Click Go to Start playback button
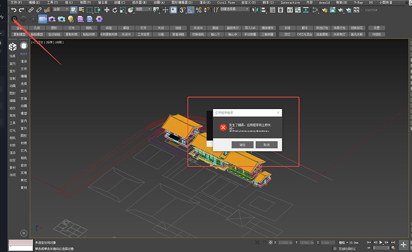The image size is (412, 252). (369, 242)
